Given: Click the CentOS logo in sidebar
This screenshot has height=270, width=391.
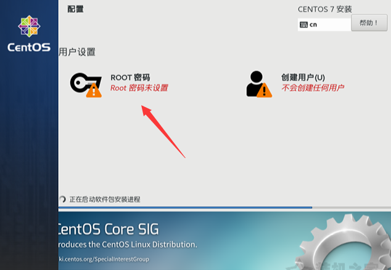Looking at the screenshot, I should pos(29,34).
